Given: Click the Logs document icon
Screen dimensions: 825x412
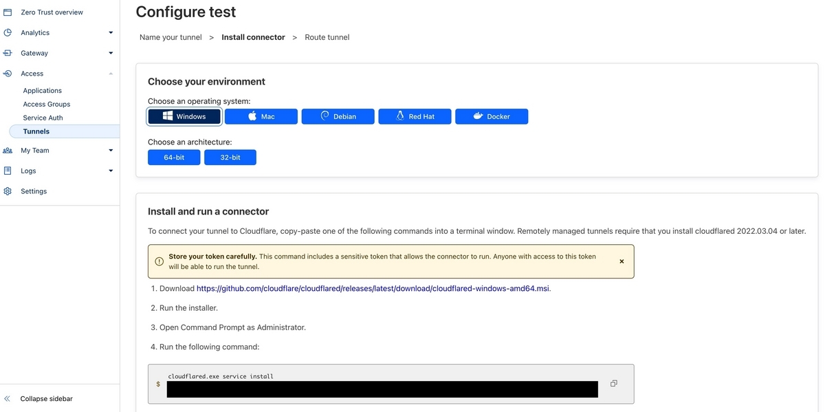Looking at the screenshot, I should point(8,171).
